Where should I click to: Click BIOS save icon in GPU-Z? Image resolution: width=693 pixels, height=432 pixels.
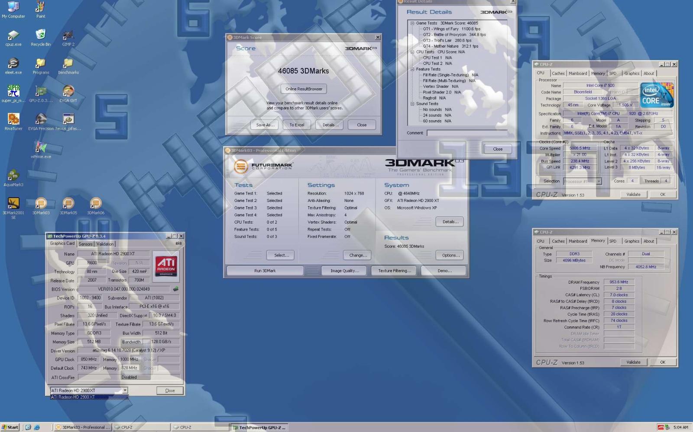click(175, 289)
